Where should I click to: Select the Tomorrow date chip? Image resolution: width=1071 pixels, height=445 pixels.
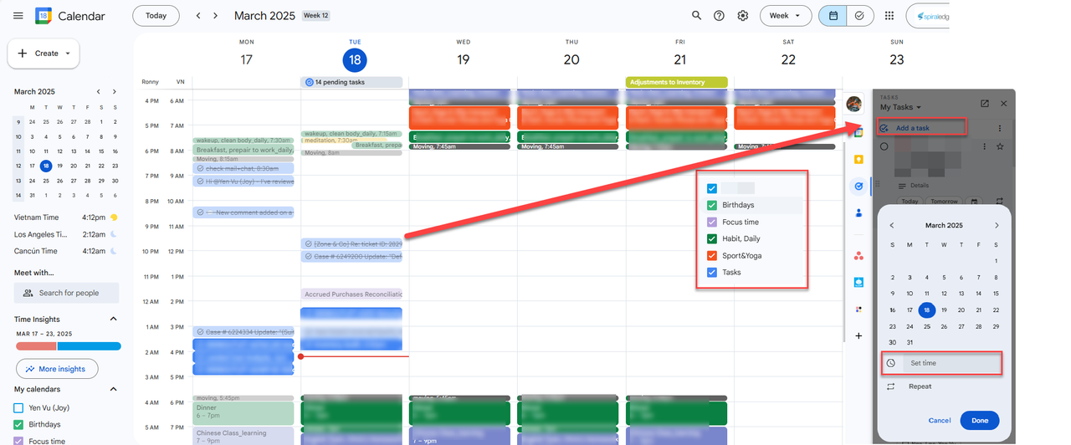tap(944, 202)
